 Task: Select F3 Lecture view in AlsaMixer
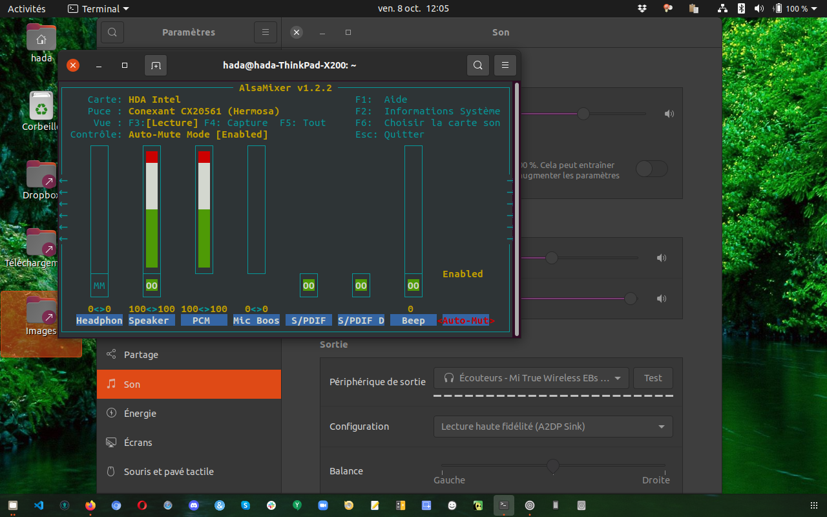click(x=163, y=123)
